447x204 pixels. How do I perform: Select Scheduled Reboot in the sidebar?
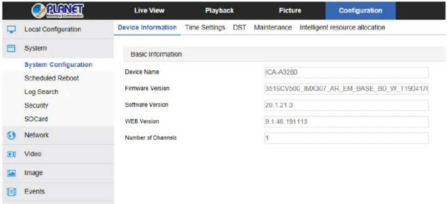pos(52,78)
